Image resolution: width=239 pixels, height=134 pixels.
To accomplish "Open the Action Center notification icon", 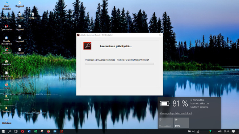I will (x=233, y=131).
